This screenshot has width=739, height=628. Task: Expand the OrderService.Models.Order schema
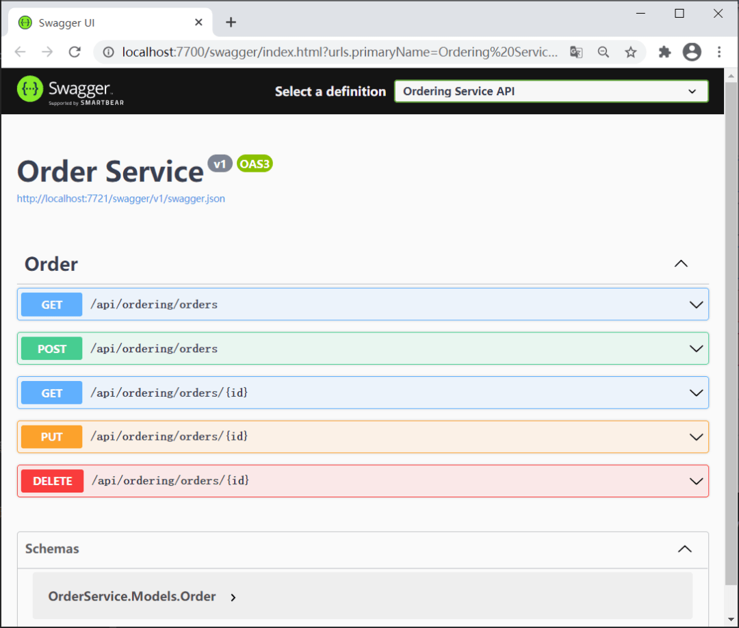(x=233, y=597)
